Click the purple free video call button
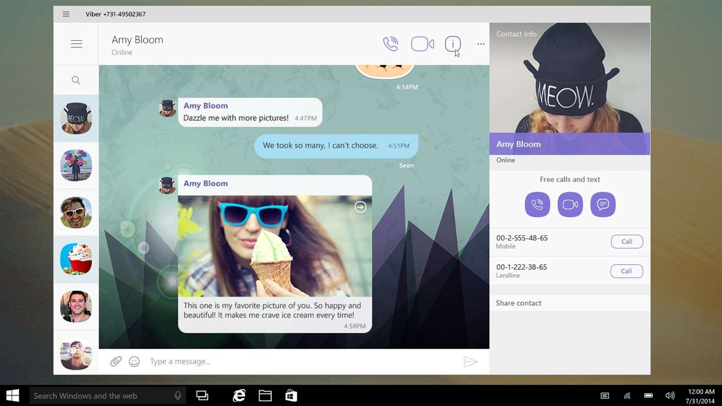The image size is (722, 406). [x=570, y=204]
